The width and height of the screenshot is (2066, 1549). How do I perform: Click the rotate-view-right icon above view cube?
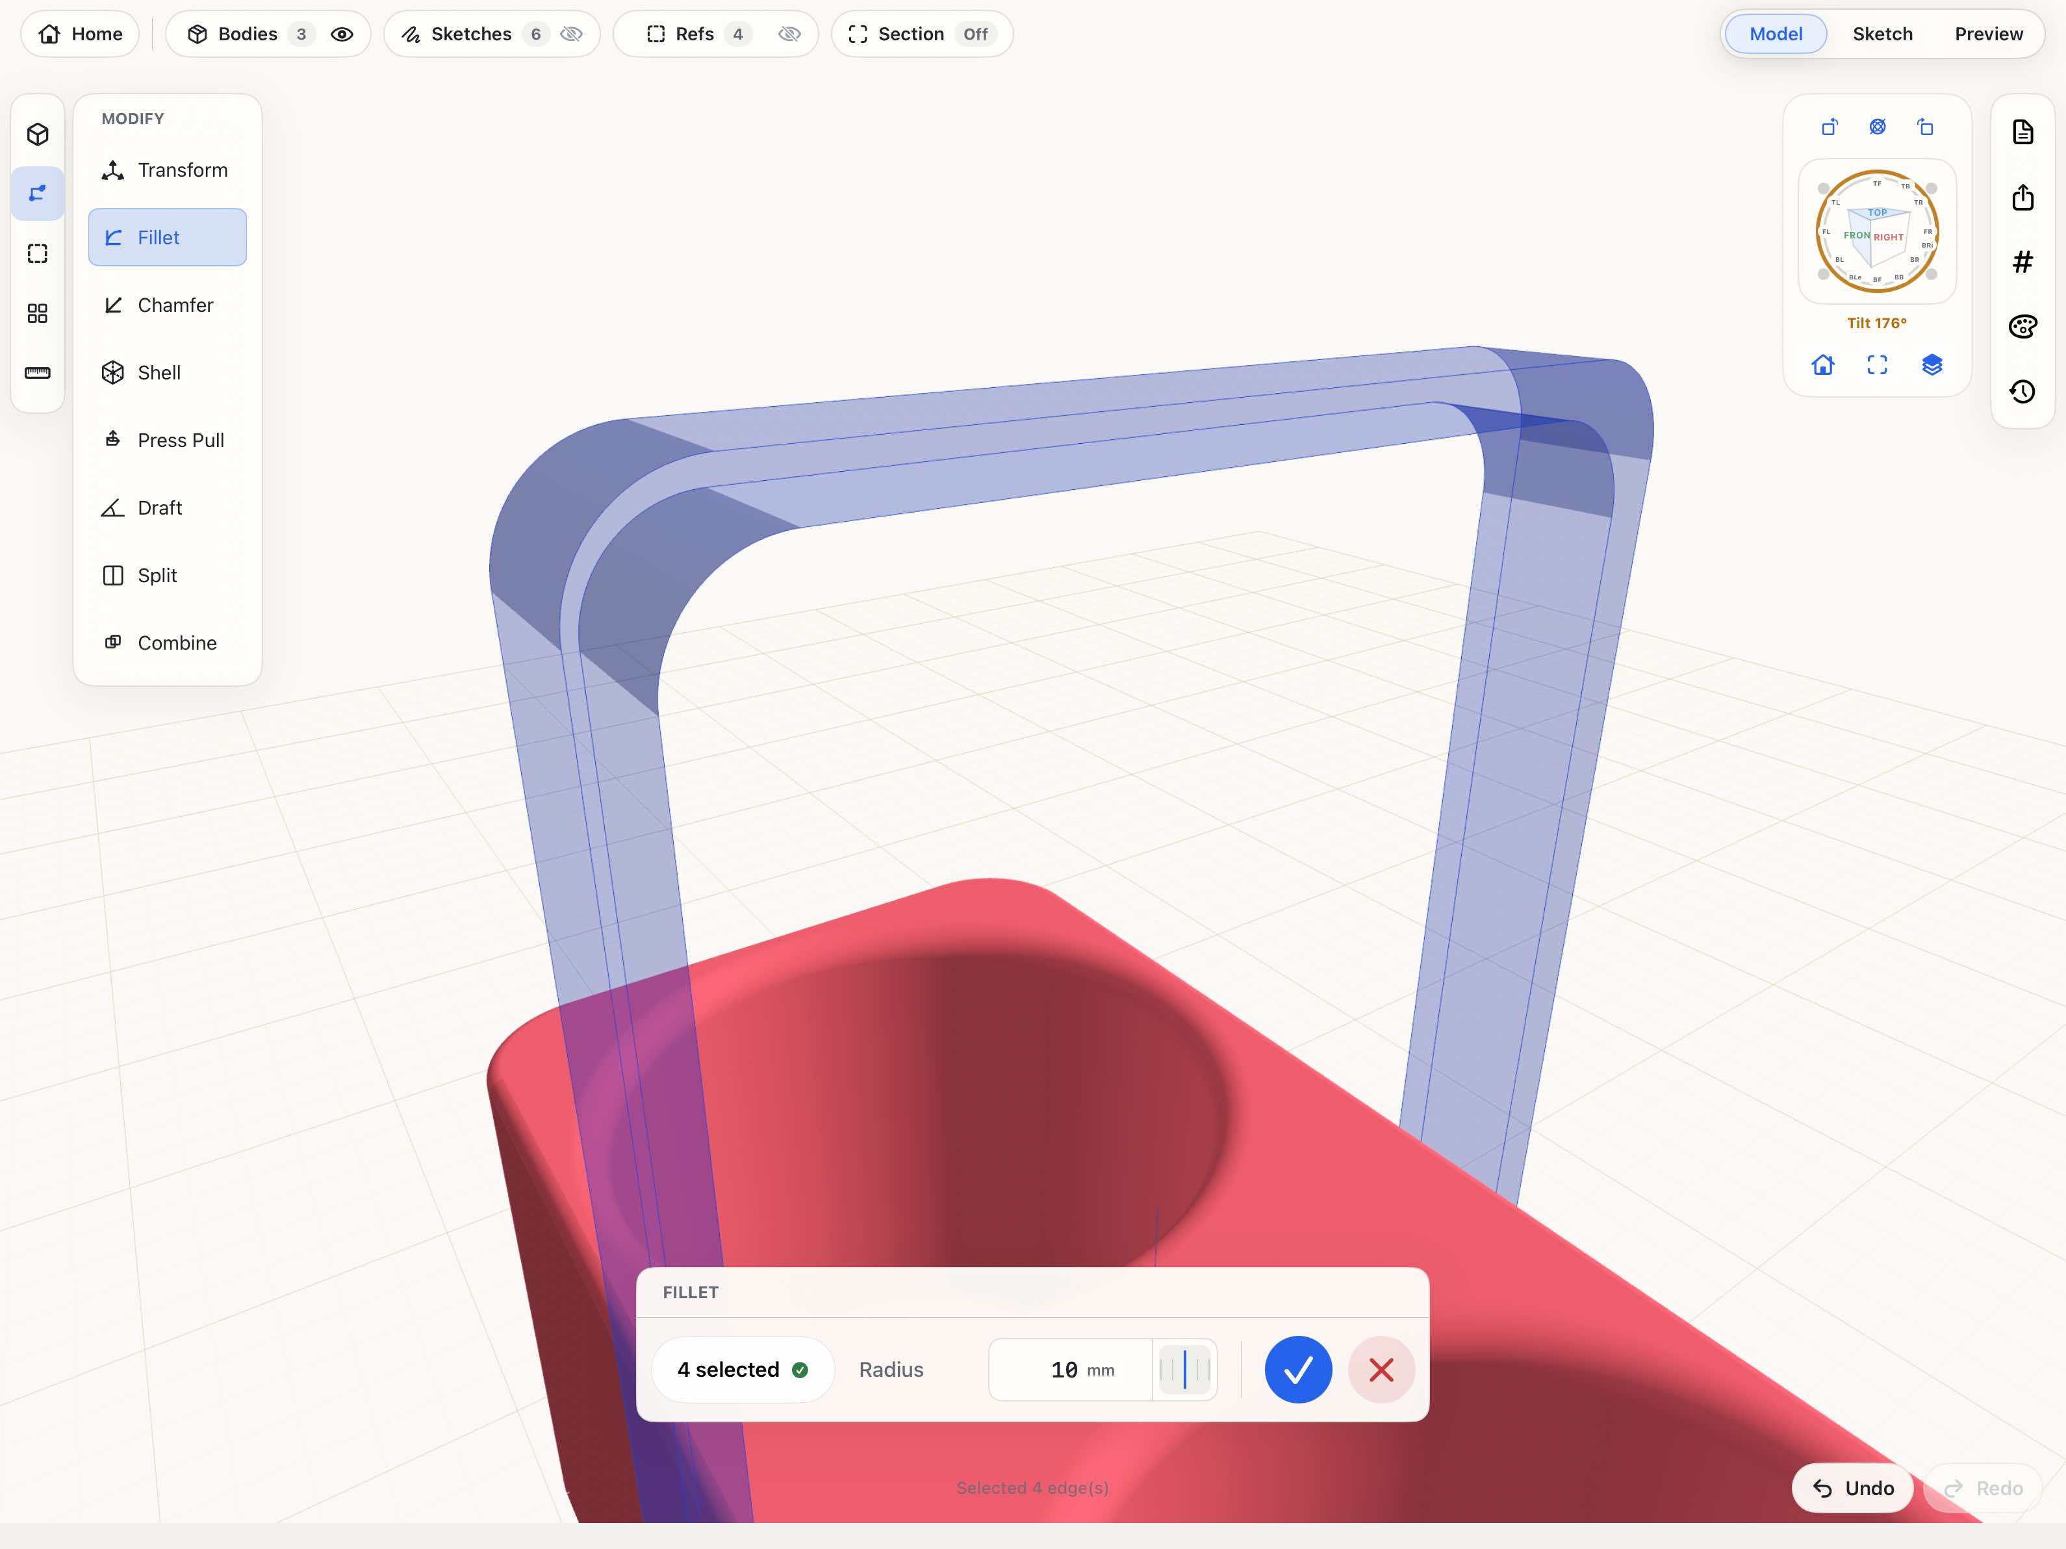[1925, 126]
